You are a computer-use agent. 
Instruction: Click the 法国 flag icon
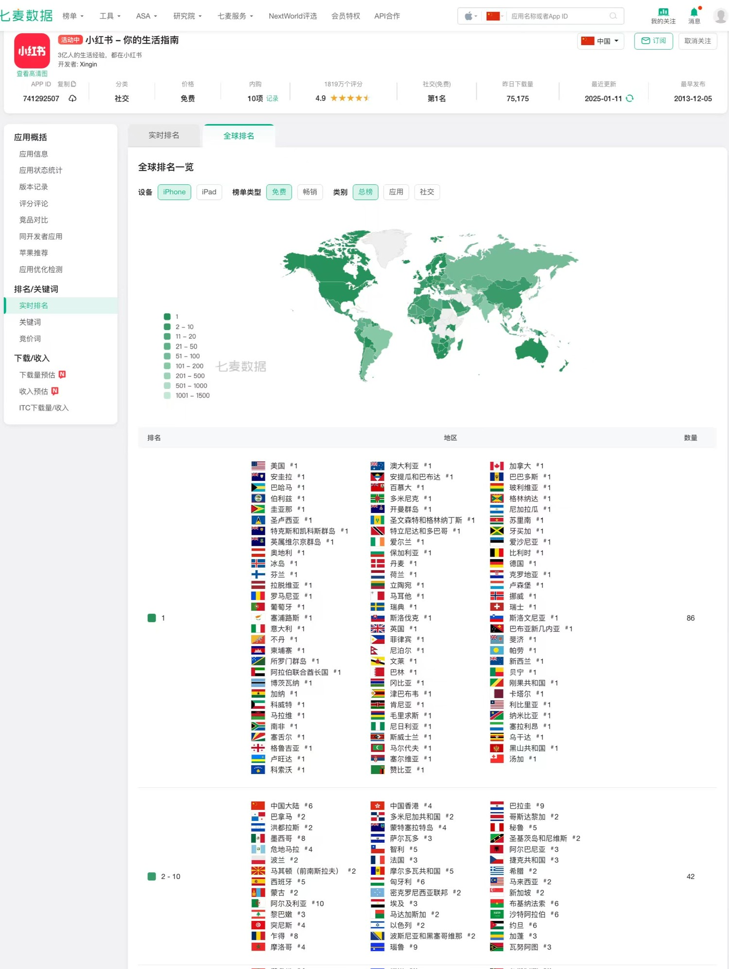point(378,860)
